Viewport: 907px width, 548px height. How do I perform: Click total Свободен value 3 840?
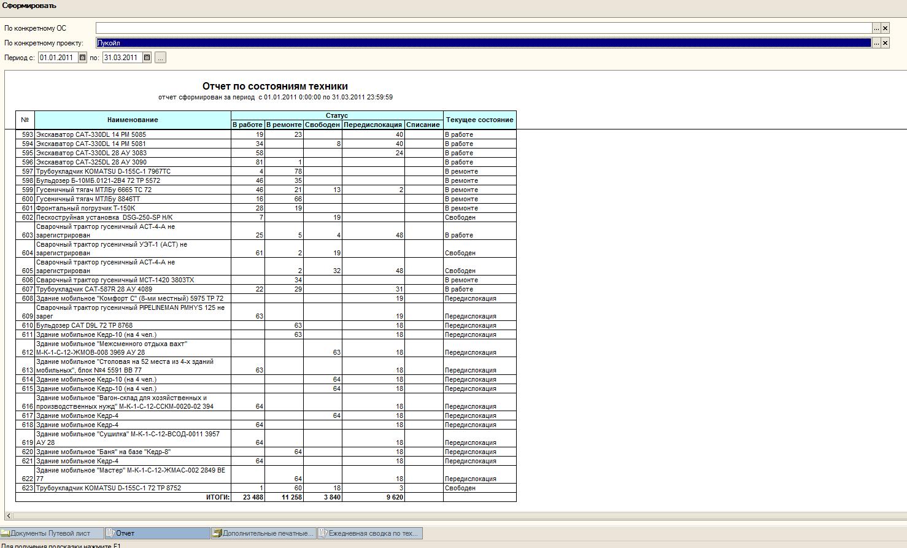[332, 497]
